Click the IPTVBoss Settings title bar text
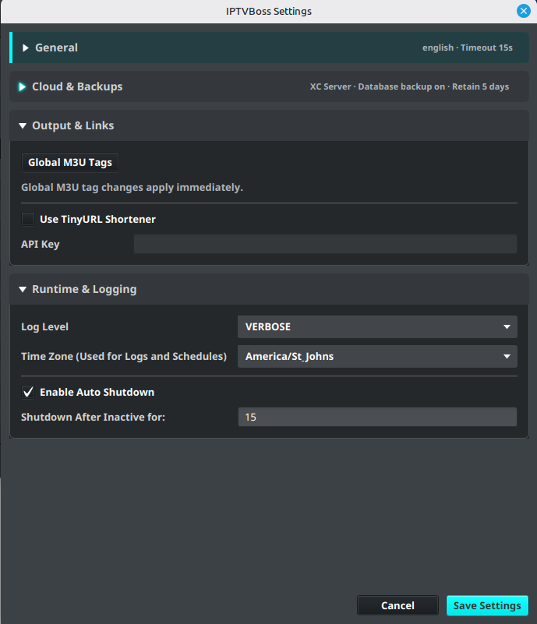Viewport: 537px width, 624px height. 269,11
